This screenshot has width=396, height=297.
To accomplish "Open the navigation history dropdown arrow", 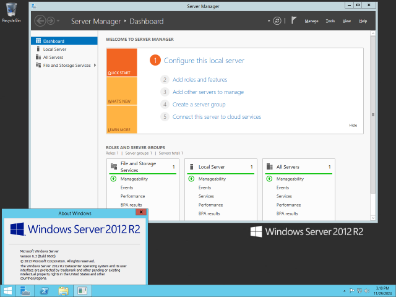I will click(58, 20).
